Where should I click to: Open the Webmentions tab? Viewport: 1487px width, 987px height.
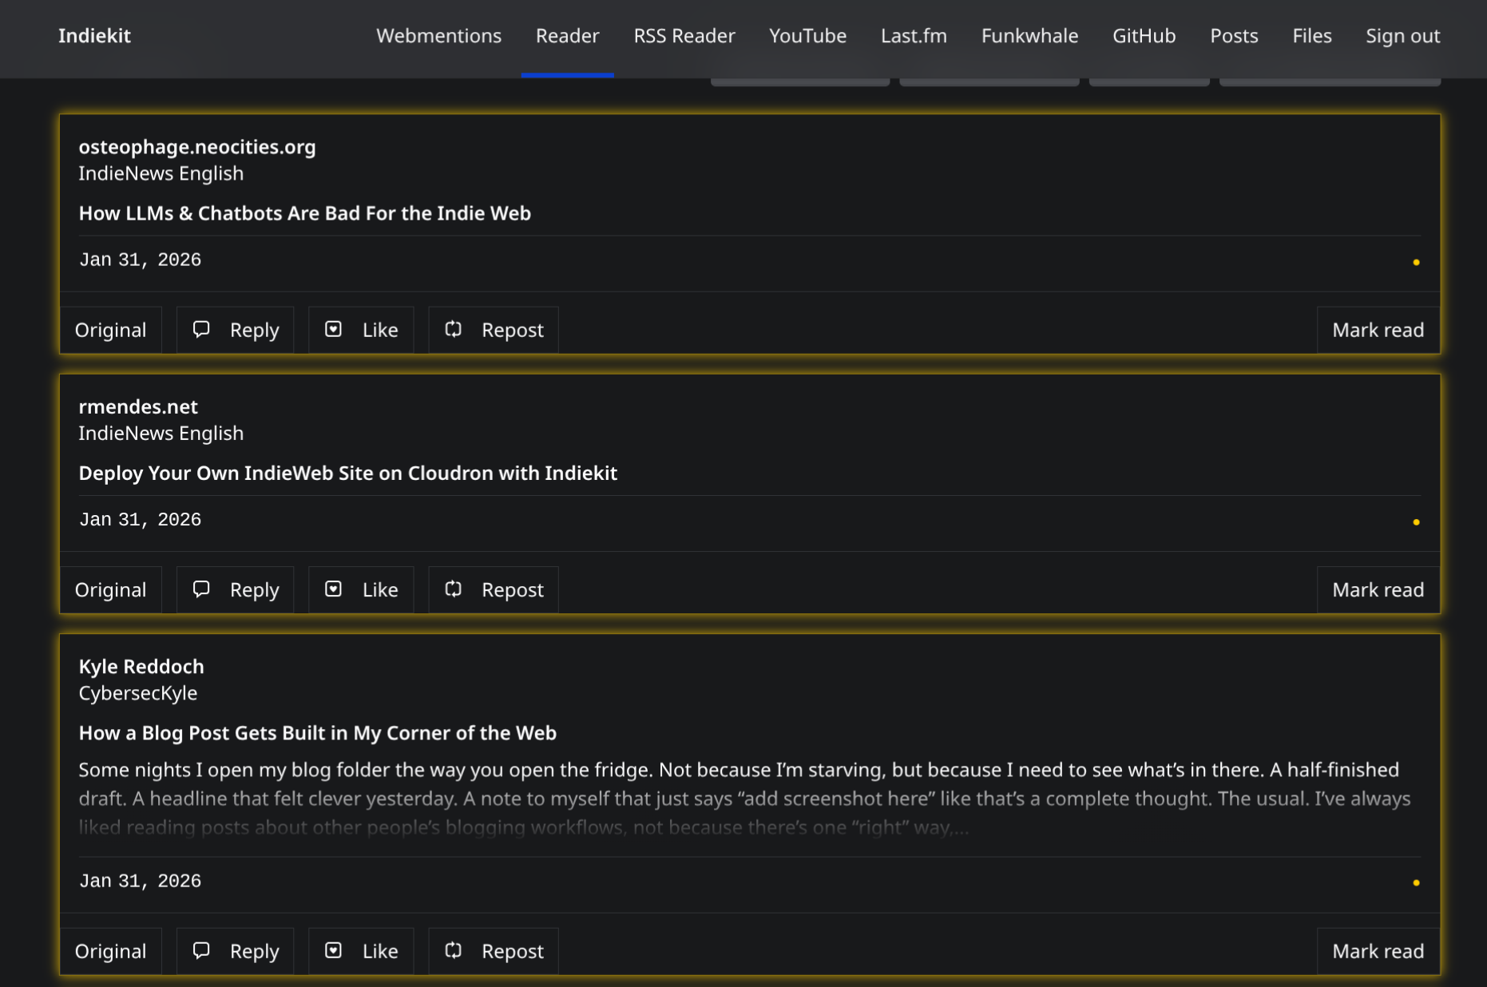tap(438, 36)
